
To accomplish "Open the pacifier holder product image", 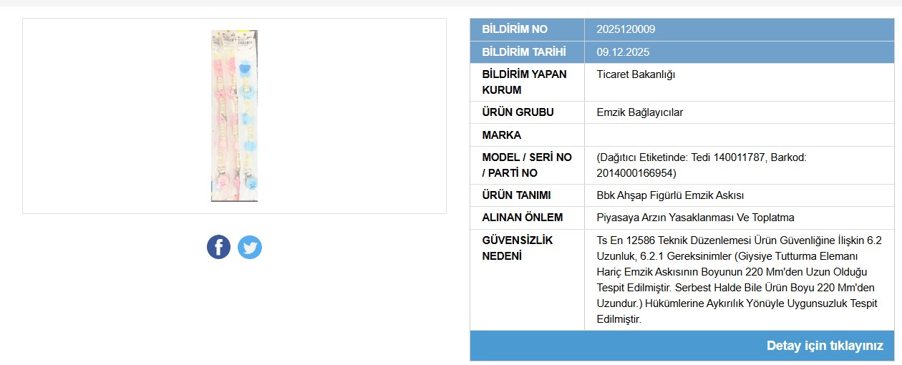I will tap(234, 116).
